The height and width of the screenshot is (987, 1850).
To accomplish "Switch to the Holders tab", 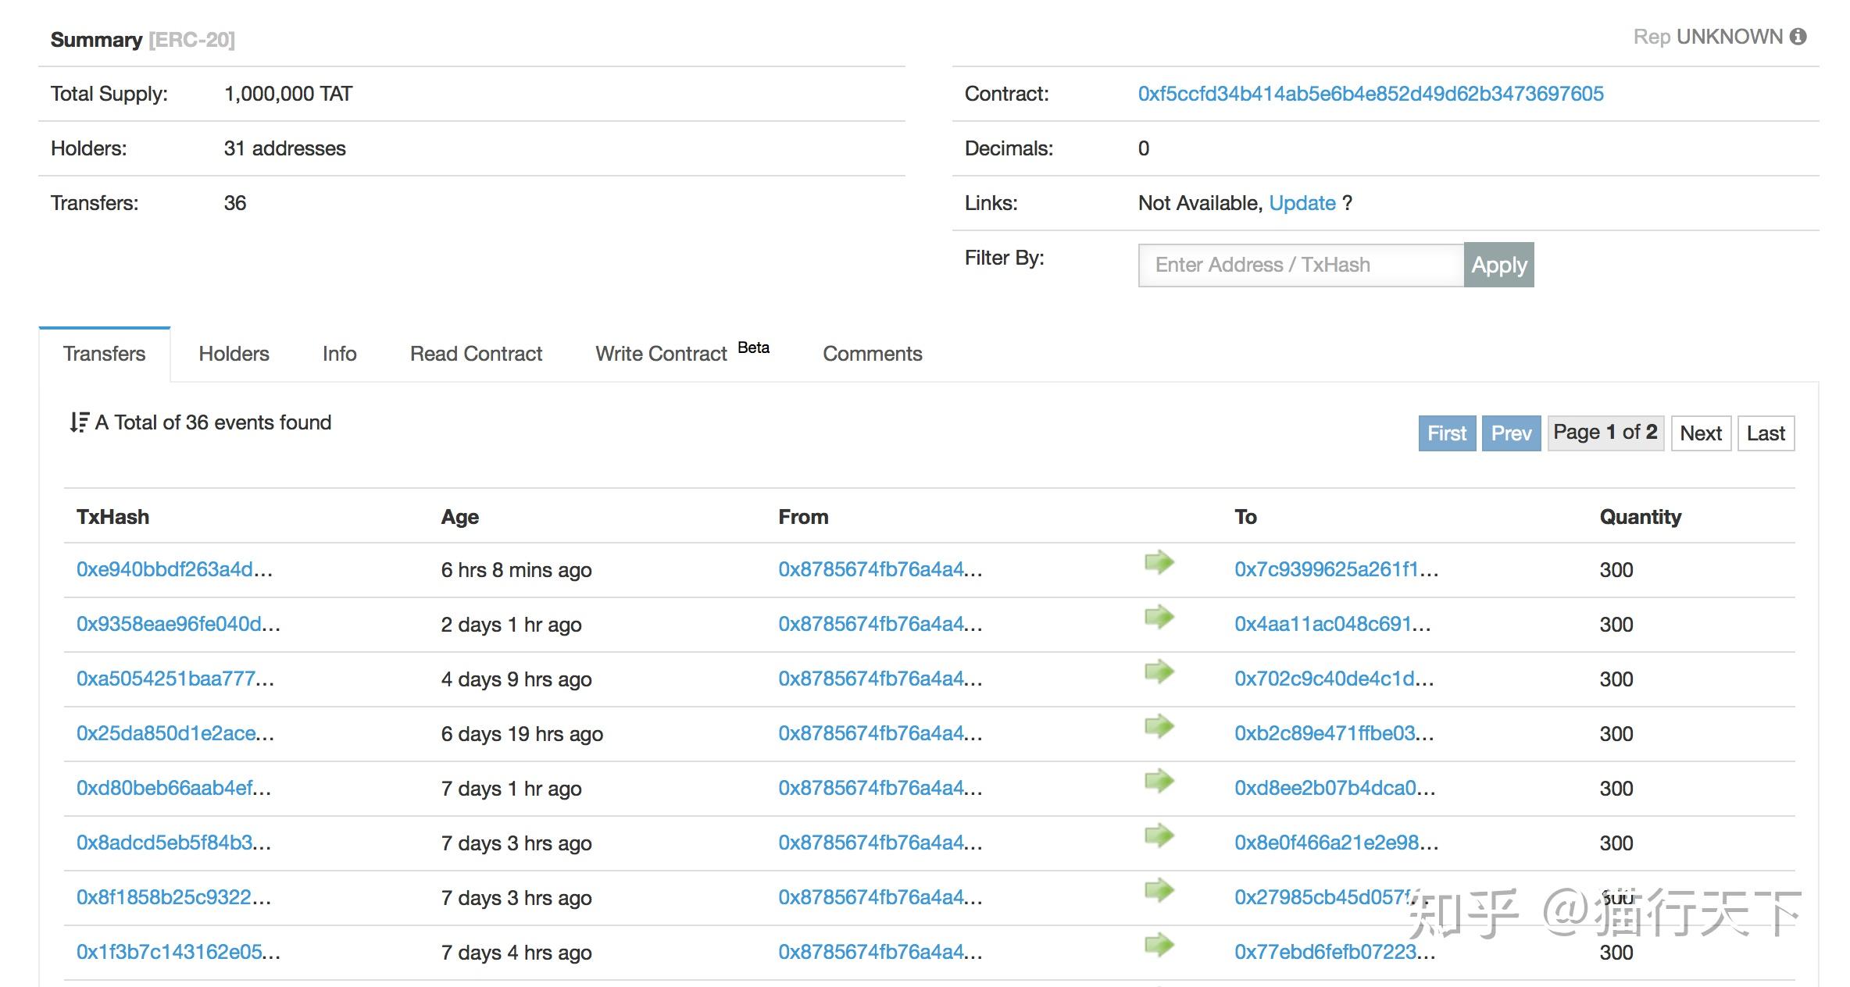I will point(234,352).
